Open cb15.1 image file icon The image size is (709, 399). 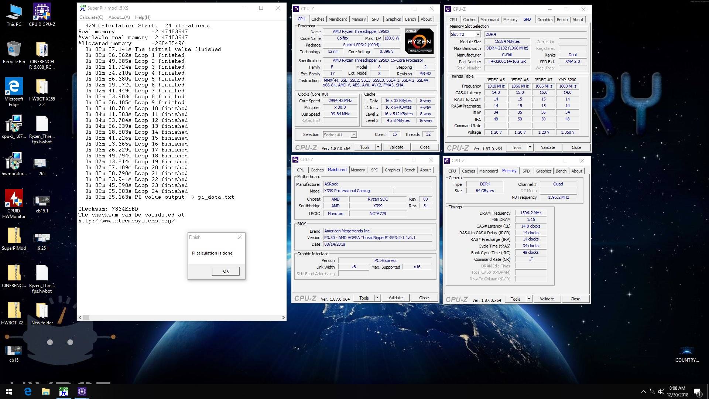pyautogui.click(x=42, y=204)
